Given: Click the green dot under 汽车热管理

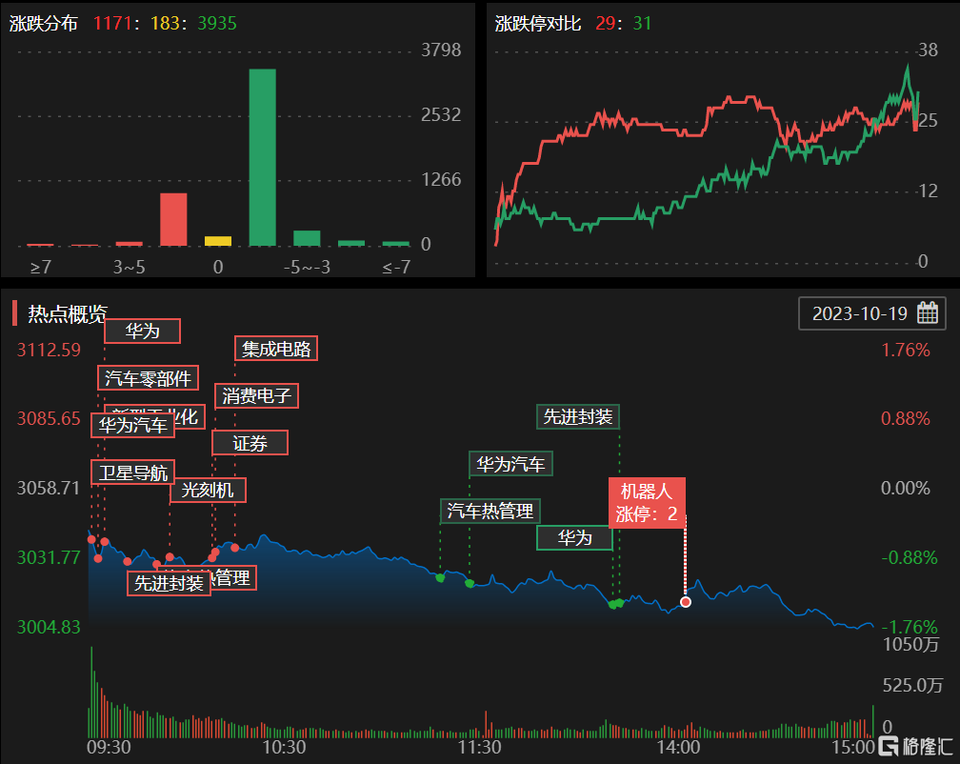Looking at the screenshot, I should click(440, 577).
